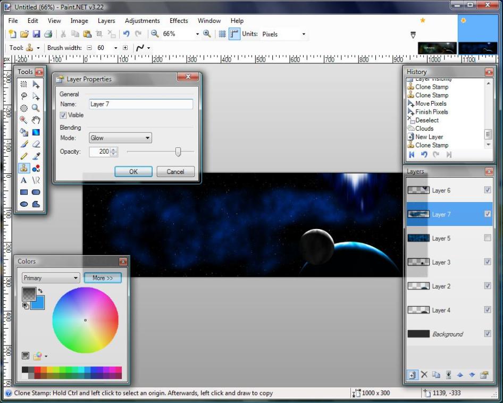Delete layer using the X icon
Image resolution: width=503 pixels, height=403 pixels.
(424, 375)
